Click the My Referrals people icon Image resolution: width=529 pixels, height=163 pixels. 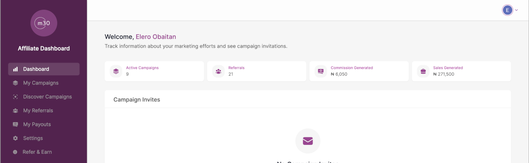pos(15,111)
